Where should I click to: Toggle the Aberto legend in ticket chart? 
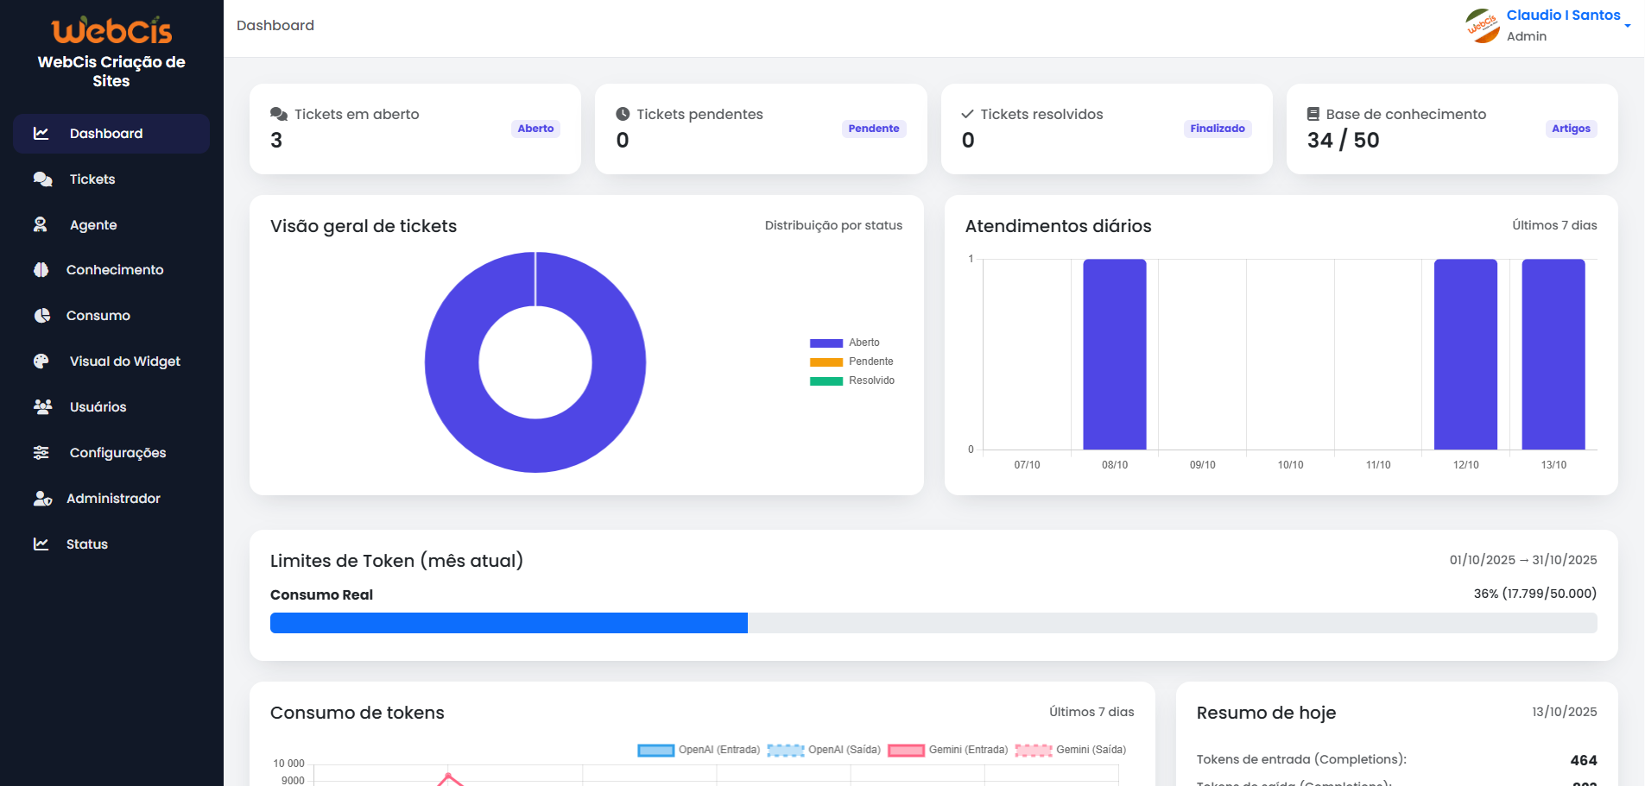click(851, 343)
